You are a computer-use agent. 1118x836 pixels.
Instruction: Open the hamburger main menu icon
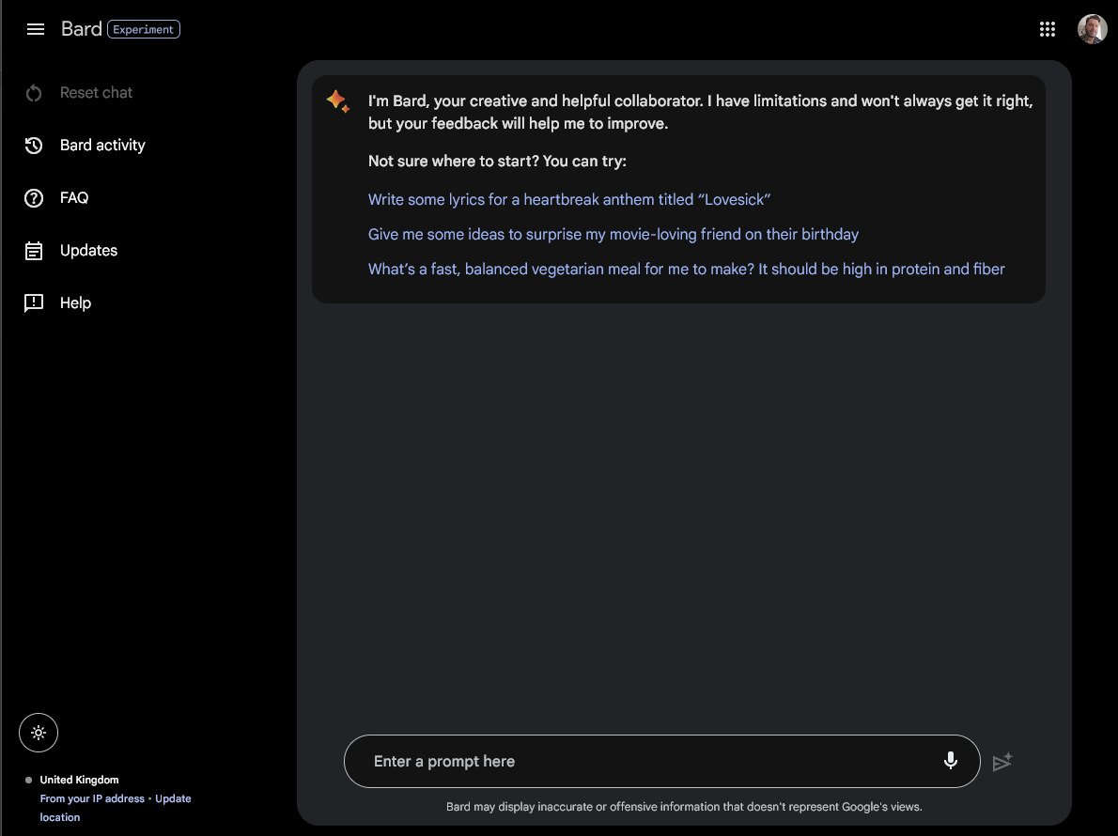pyautogui.click(x=36, y=29)
